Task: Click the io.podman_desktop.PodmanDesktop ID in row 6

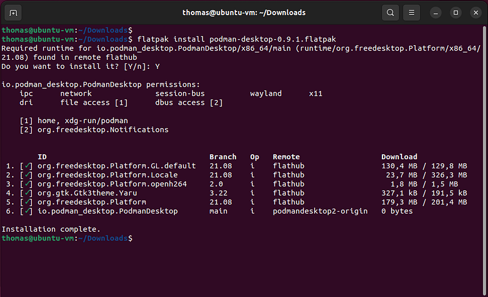Action: click(107, 211)
